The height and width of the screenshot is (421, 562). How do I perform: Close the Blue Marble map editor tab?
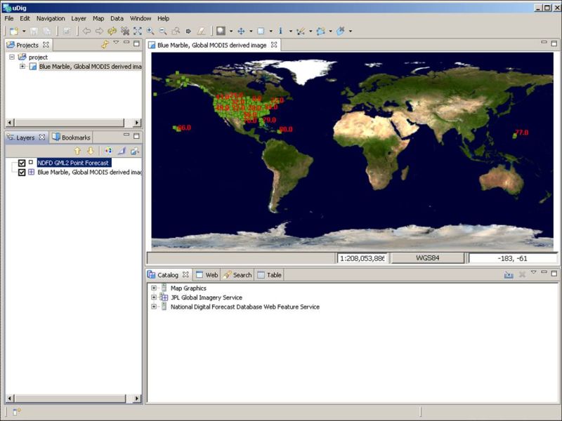pos(274,45)
